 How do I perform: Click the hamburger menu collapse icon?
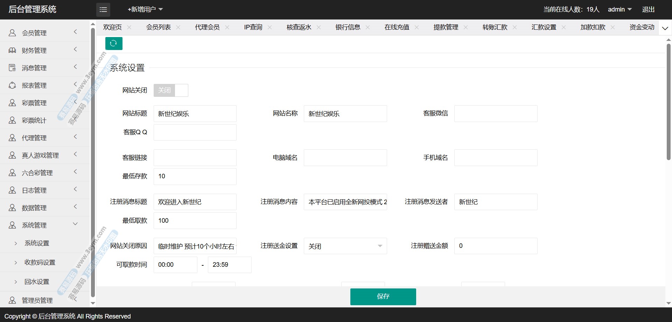(x=103, y=9)
